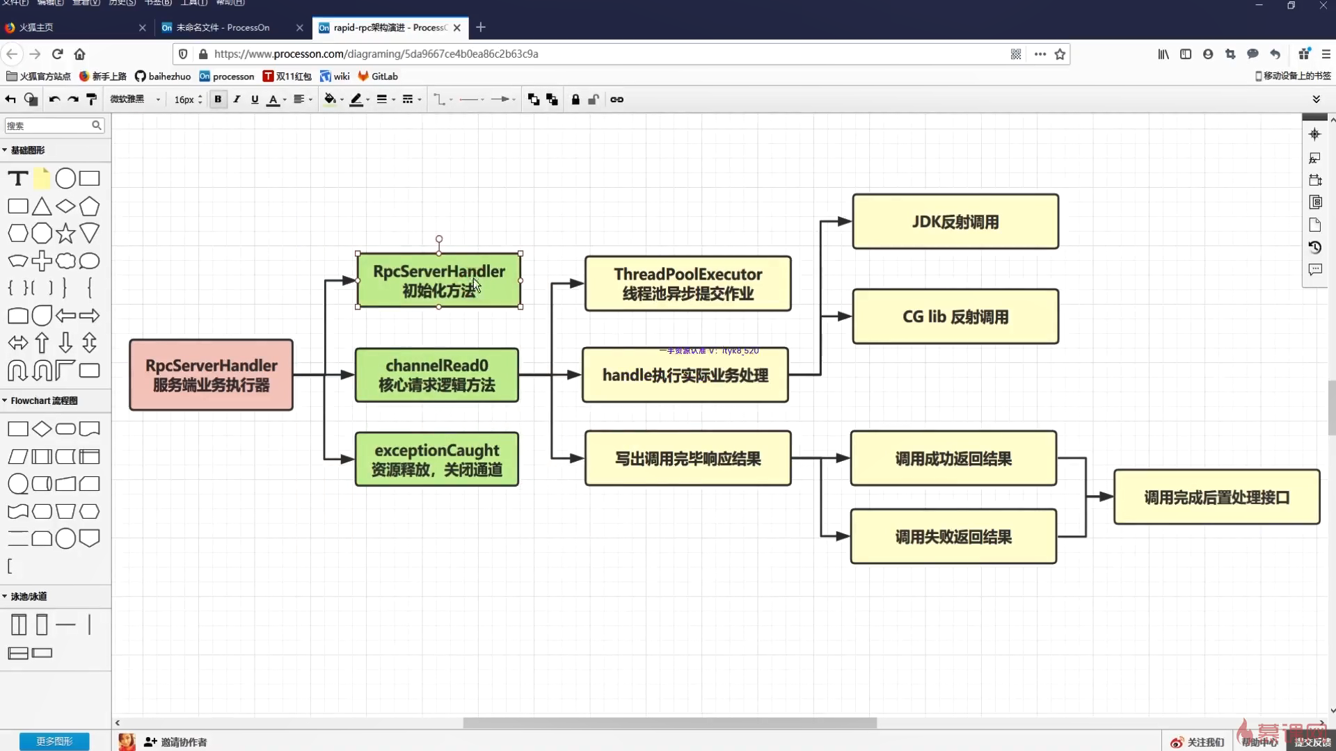Open the font family dropdown

click(x=135, y=99)
